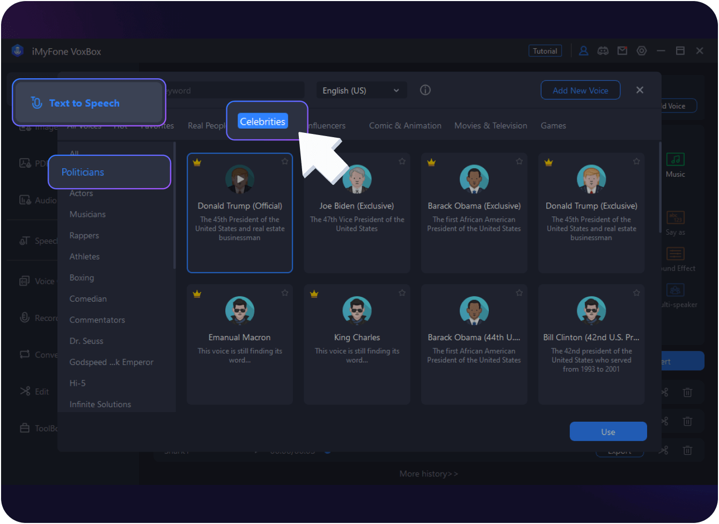719x524 pixels.
Task: Favorite the Donald Trump (Official) voice star
Action: pos(285,161)
